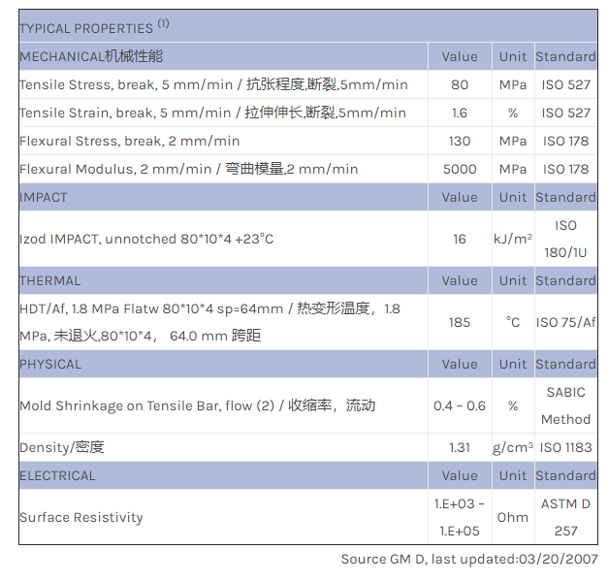The height and width of the screenshot is (582, 609).
Task: Select the ISO 180/1U standard cell
Action: coord(566,239)
